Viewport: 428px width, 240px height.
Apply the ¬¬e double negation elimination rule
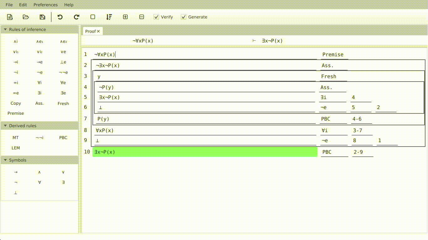63,72
